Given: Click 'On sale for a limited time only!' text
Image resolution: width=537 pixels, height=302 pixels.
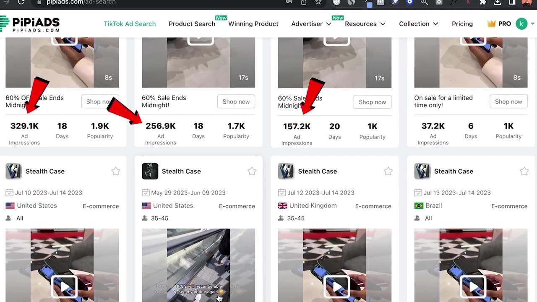Looking at the screenshot, I should tap(443, 102).
